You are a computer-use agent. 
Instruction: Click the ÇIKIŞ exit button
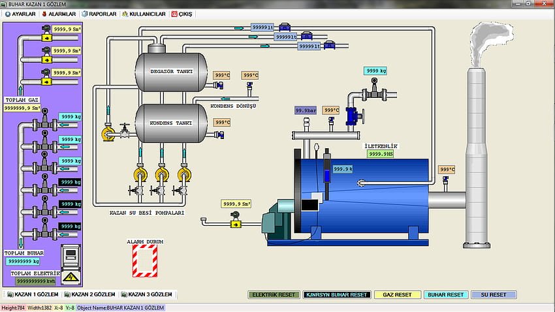181,14
